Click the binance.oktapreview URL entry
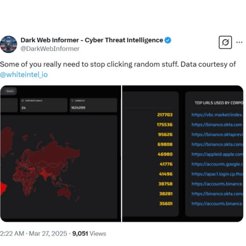 [217, 135]
